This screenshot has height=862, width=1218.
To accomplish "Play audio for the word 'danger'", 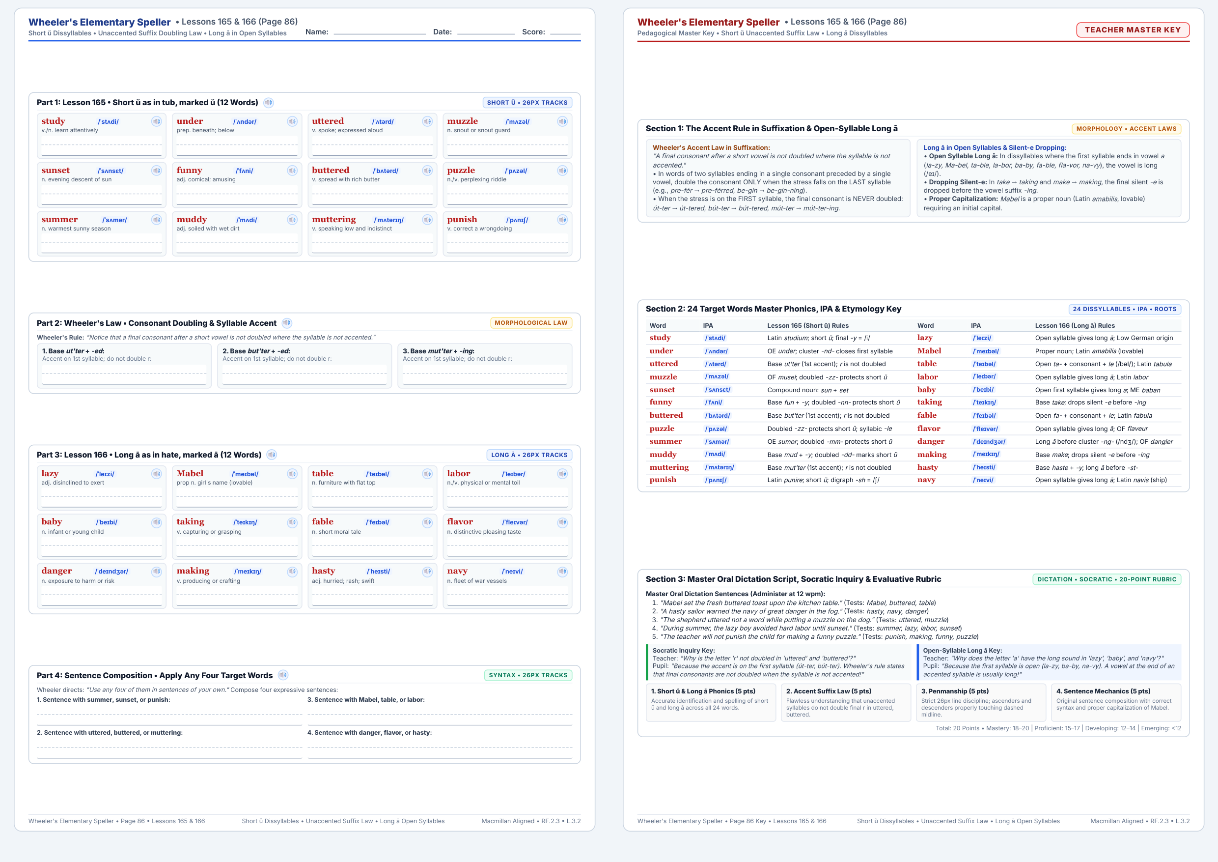I will tap(157, 572).
